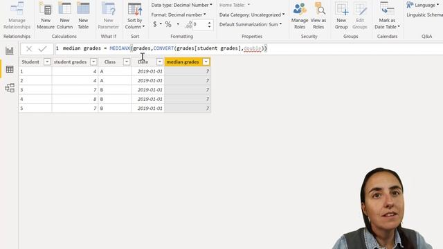The width and height of the screenshot is (443, 249).
Task: Commit the formula with checkmark
Action: [43, 49]
